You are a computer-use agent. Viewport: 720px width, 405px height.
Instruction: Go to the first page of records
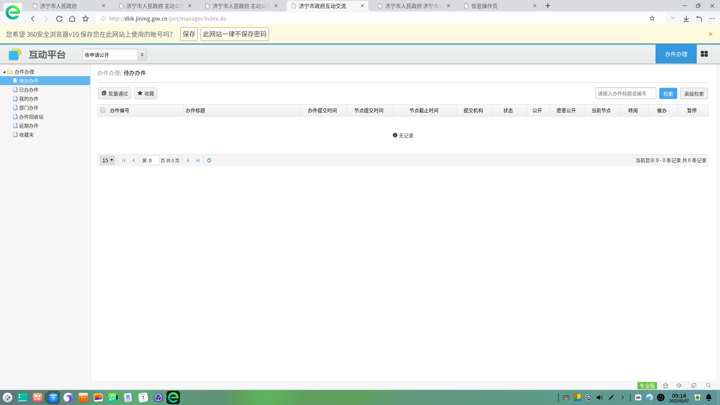point(124,160)
